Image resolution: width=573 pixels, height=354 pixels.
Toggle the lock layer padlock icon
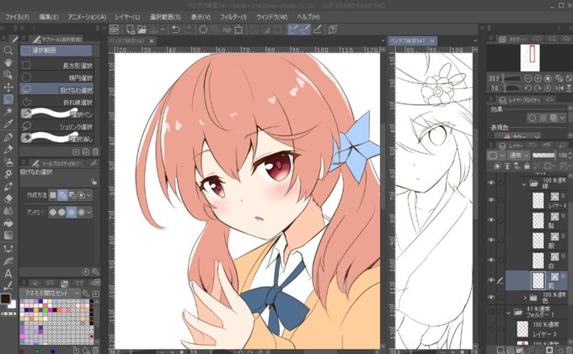[x=527, y=166]
